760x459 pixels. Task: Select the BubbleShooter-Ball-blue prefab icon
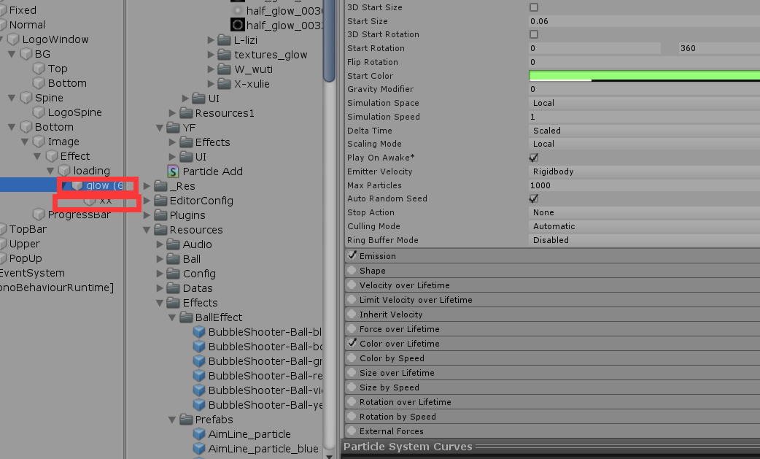[198, 331]
